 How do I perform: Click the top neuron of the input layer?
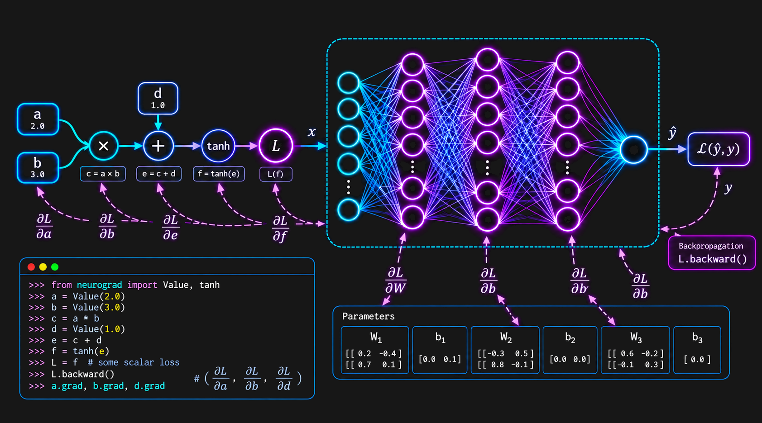(x=348, y=83)
